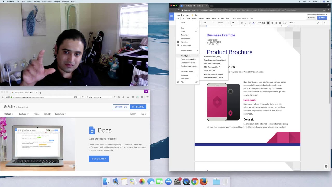332x187 pixels.
Task: Click 'CONTACT US' on G Suite page
Action: [121, 107]
